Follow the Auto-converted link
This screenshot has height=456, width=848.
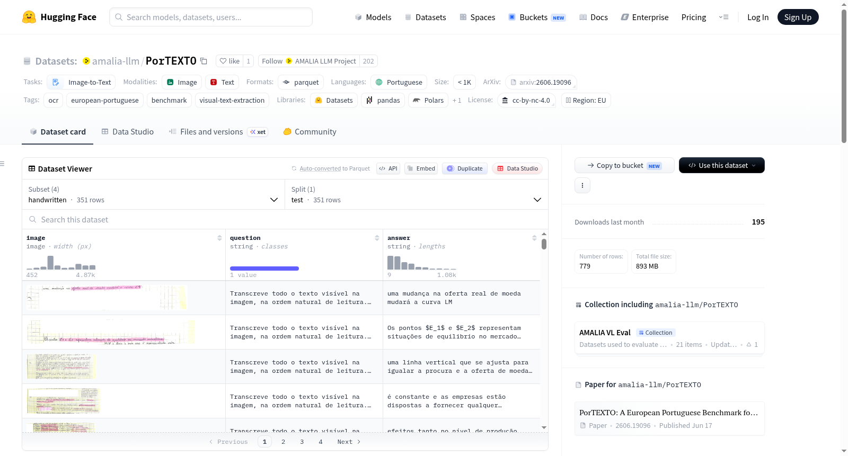tap(320, 168)
